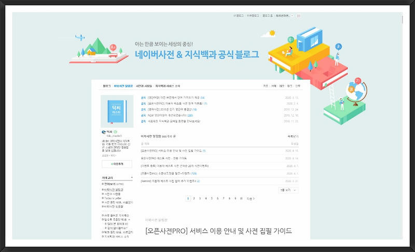The image size is (415, 252).
Task: Click the post heading [오픈사전PRO] 서비스 이용 안내
Action: [218, 231]
